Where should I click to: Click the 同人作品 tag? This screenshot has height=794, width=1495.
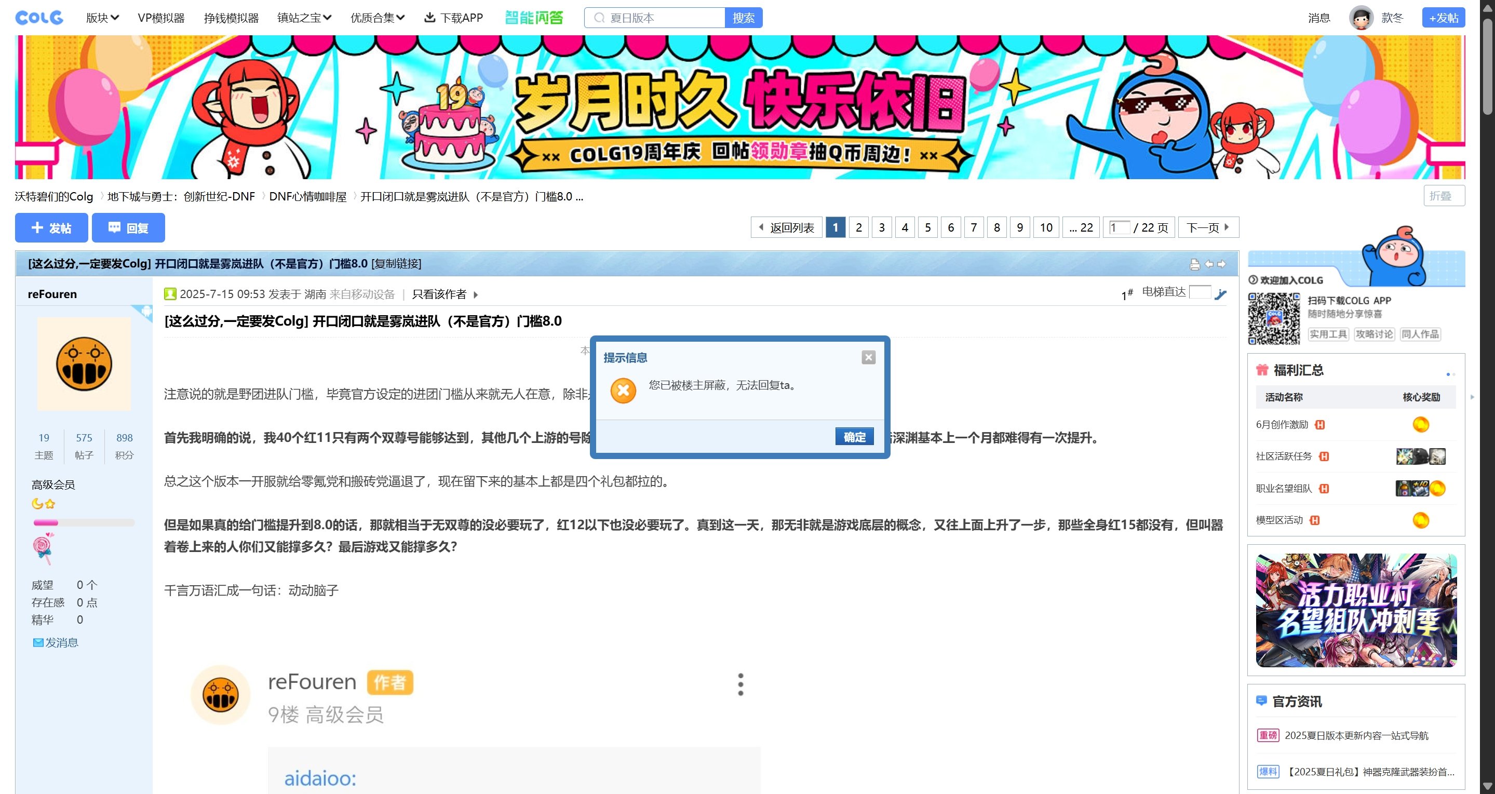[x=1420, y=334]
